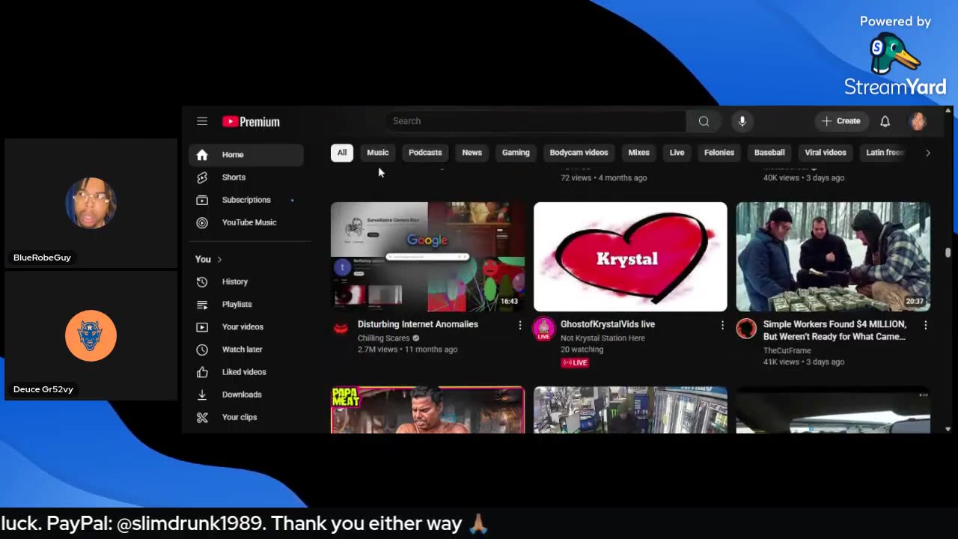Viewport: 958px width, 539px height.
Task: Open the Disturbing Internet Anomalies title link
Action: click(x=418, y=324)
